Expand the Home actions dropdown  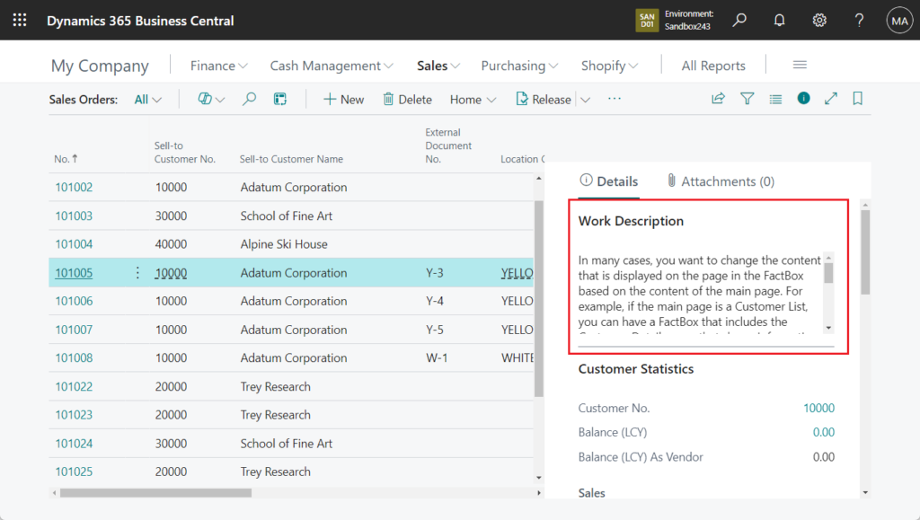coord(492,99)
